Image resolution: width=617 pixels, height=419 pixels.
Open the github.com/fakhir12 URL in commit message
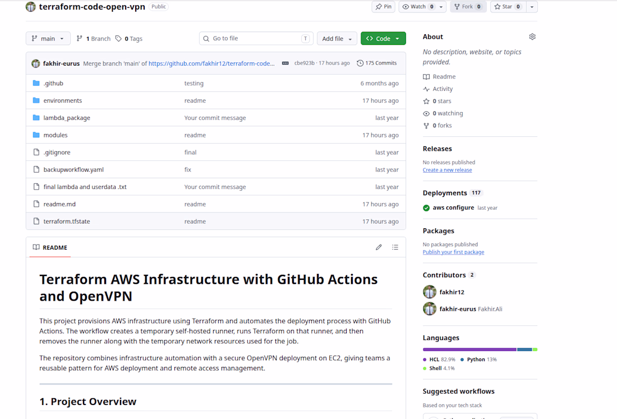(x=211, y=63)
